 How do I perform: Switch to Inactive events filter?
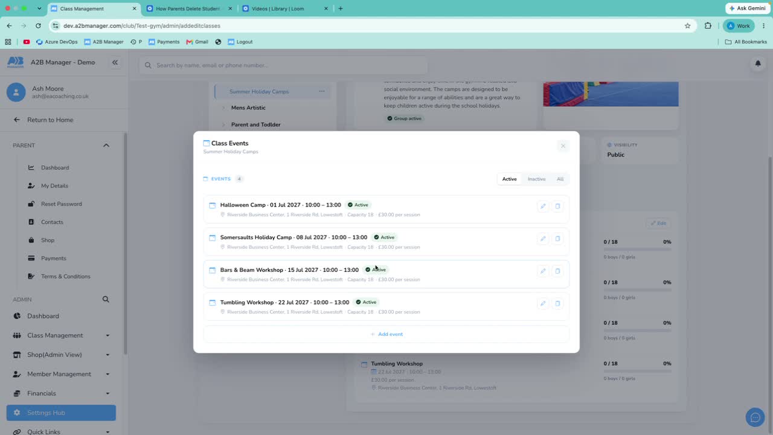[x=536, y=179]
